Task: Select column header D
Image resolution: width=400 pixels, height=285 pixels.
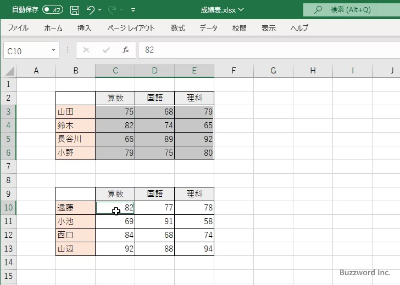Action: [154, 71]
